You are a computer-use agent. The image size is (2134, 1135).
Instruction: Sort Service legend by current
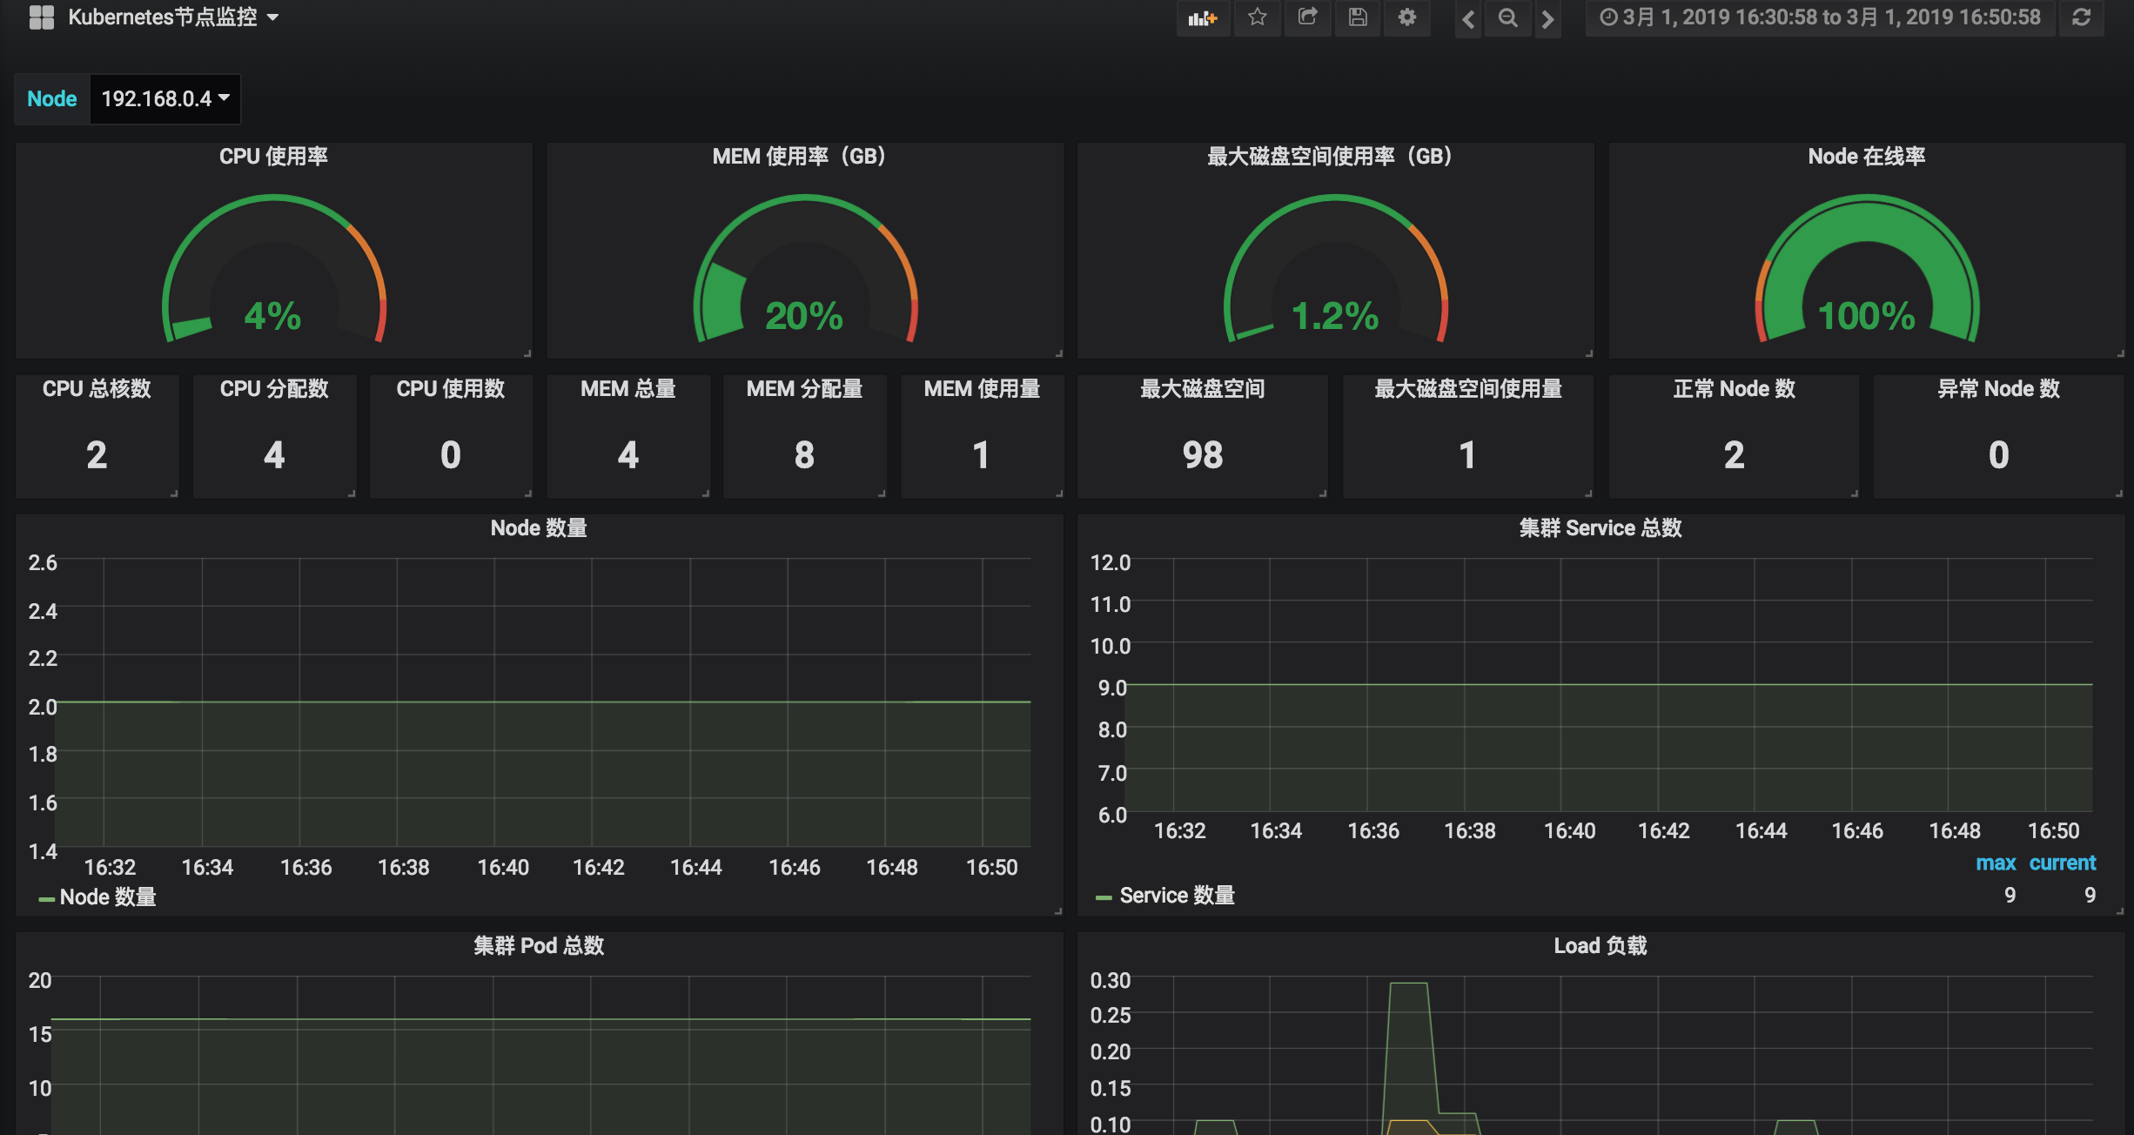[x=2063, y=863]
